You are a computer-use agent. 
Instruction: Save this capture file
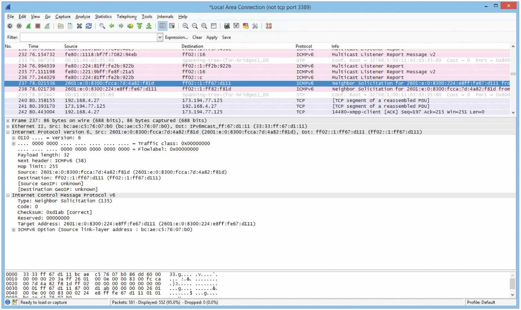point(70,26)
